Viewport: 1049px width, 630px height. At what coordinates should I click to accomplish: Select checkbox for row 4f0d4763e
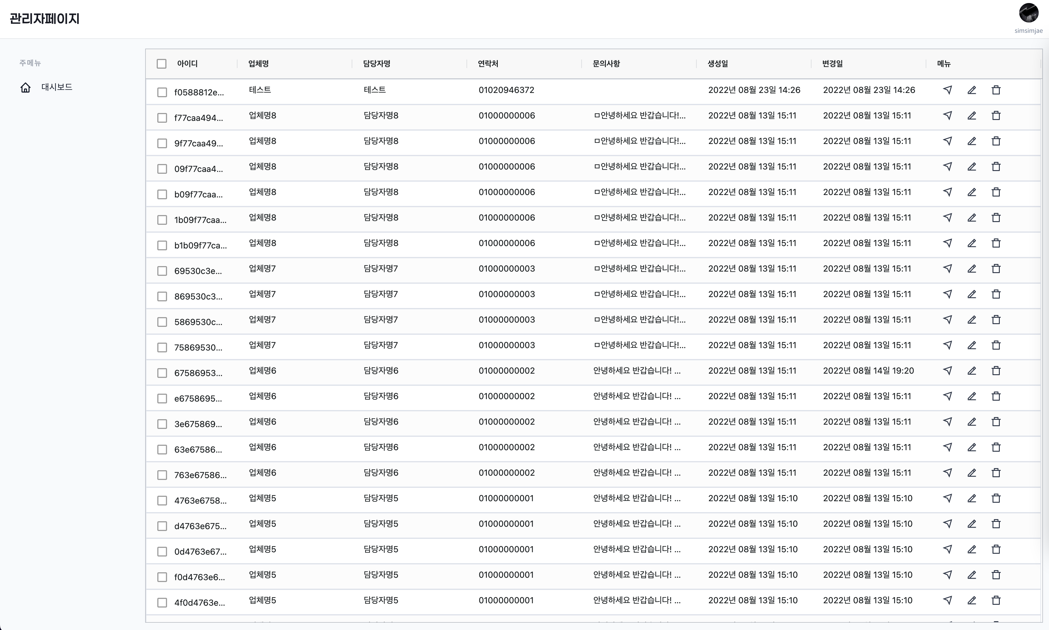[x=162, y=602]
